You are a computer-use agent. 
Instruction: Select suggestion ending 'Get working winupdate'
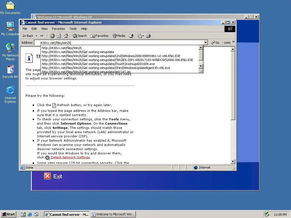click(x=120, y=52)
